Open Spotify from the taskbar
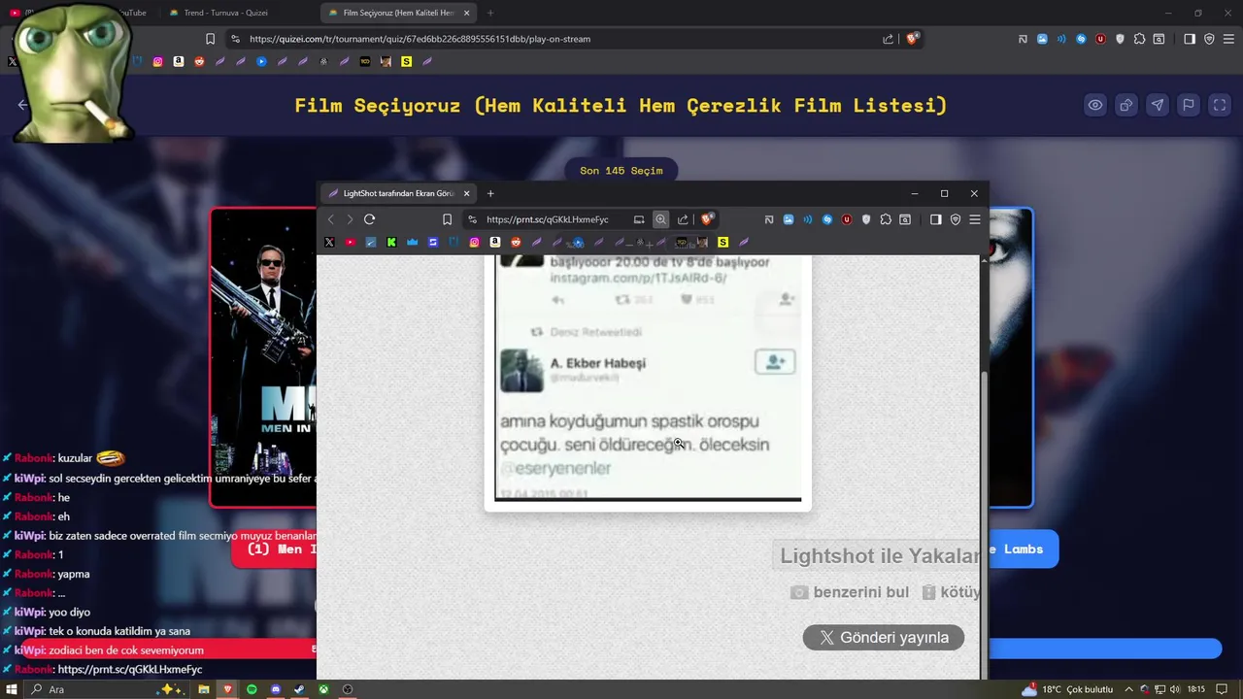The image size is (1243, 699). click(252, 689)
